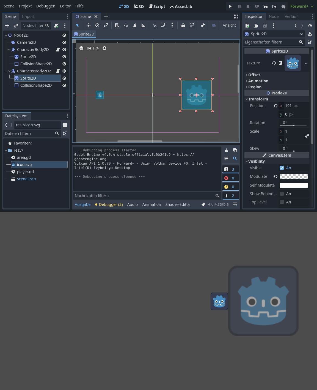The height and width of the screenshot is (390, 317).
Task: Switch to the 3D workspace
Action: [139, 6]
